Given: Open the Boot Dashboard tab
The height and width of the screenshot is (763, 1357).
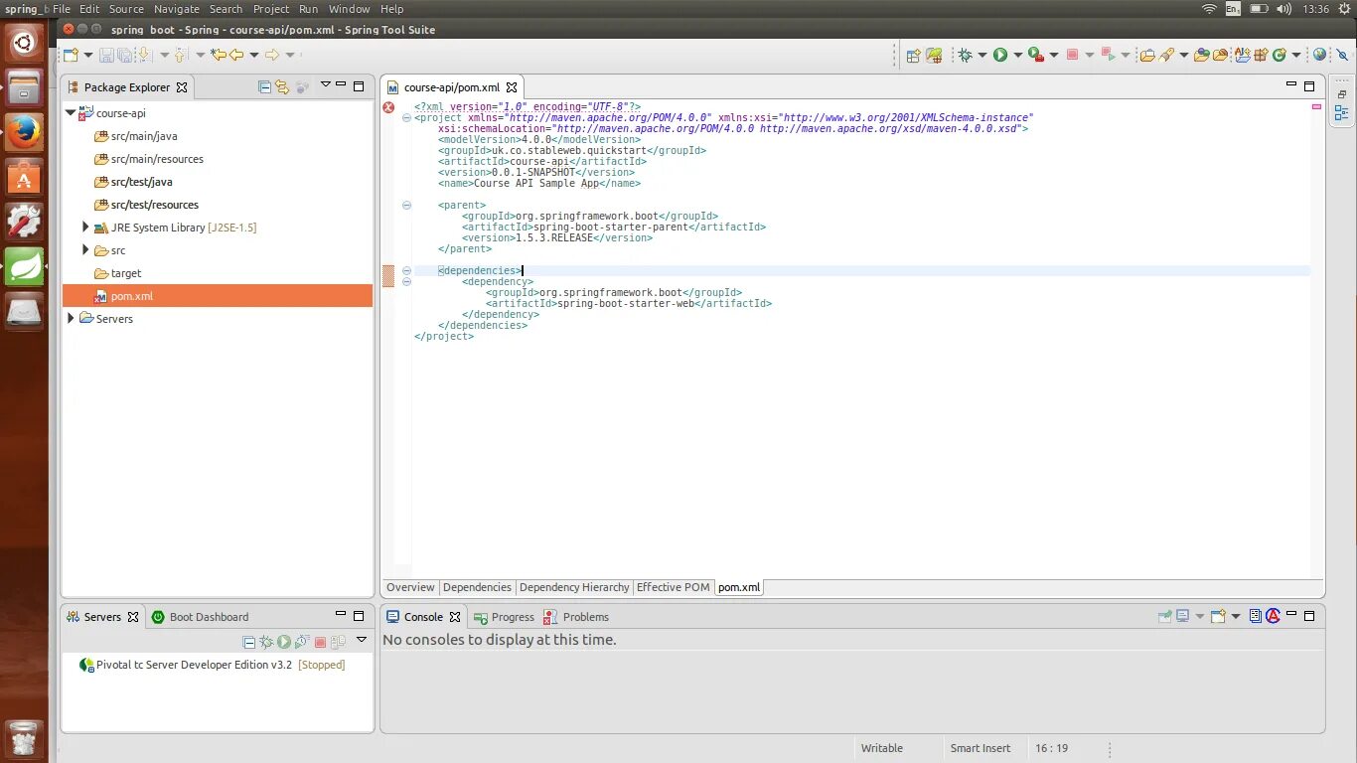Looking at the screenshot, I should (200, 617).
